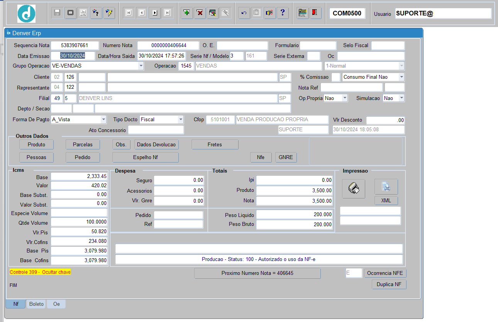Viewport: 498px width, 322px height.
Task: Open the 1-Normal dropdown
Action: tap(401, 66)
